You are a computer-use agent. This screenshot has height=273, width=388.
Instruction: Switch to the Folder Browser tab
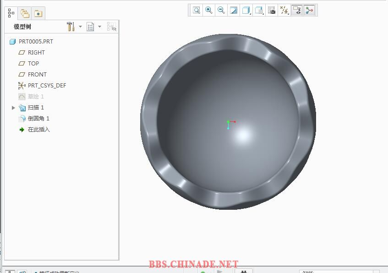coord(25,14)
